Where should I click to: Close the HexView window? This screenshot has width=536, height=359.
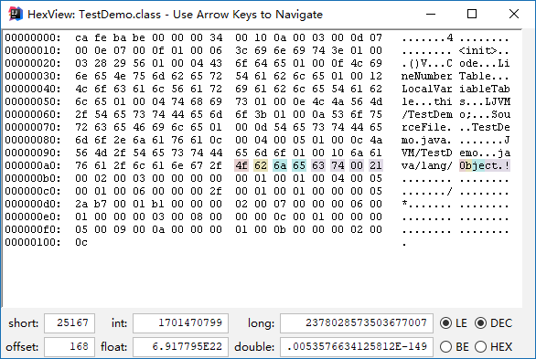point(514,14)
